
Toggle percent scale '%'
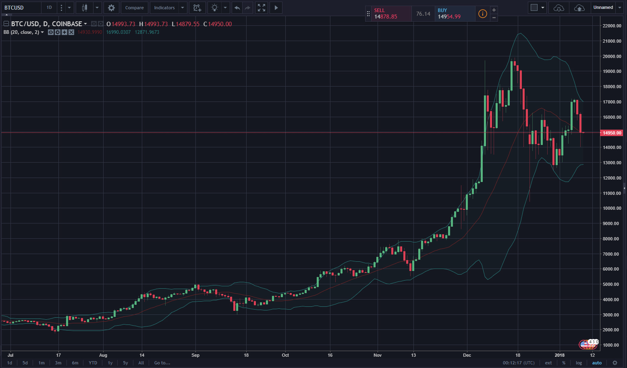(x=564, y=363)
